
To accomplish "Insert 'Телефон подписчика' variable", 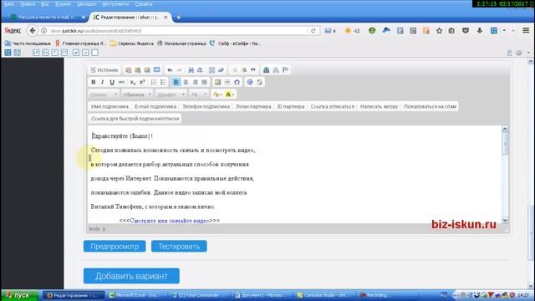I will point(206,106).
